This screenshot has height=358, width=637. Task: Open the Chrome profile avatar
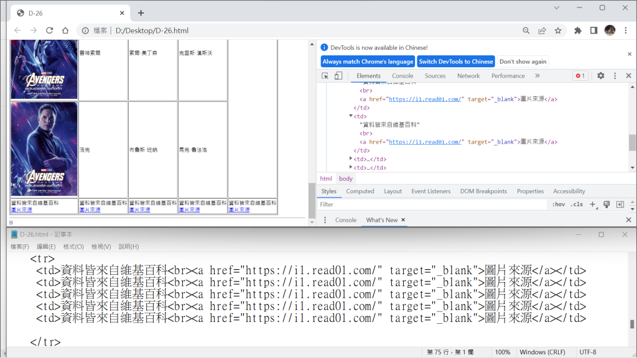point(610,30)
